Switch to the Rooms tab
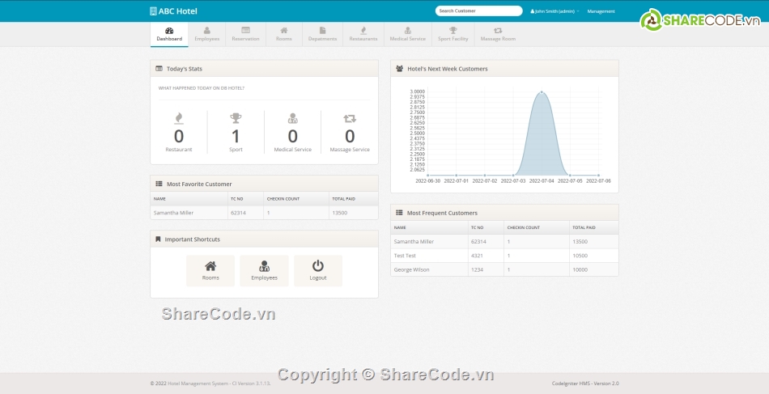Viewport: 769px width, 394px height. click(284, 34)
